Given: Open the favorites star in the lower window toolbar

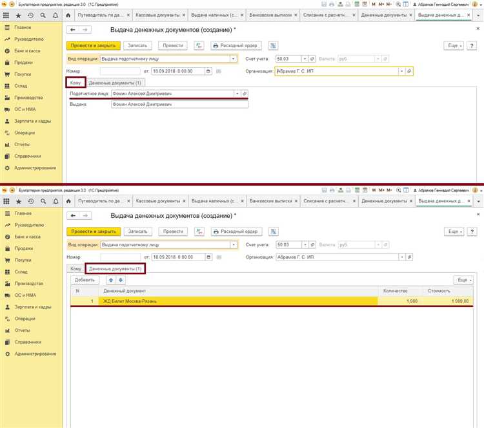Looking at the screenshot, I should click(19, 201).
